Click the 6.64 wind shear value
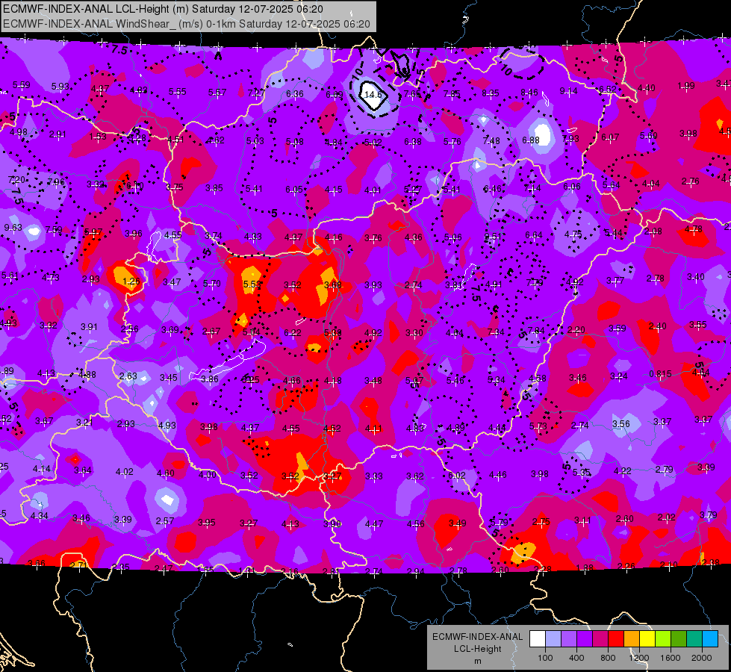Viewport: 731px width, 672px height. [534, 235]
